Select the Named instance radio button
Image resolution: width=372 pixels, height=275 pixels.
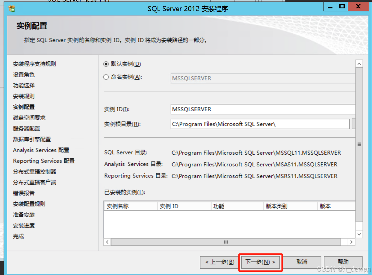click(x=106, y=77)
